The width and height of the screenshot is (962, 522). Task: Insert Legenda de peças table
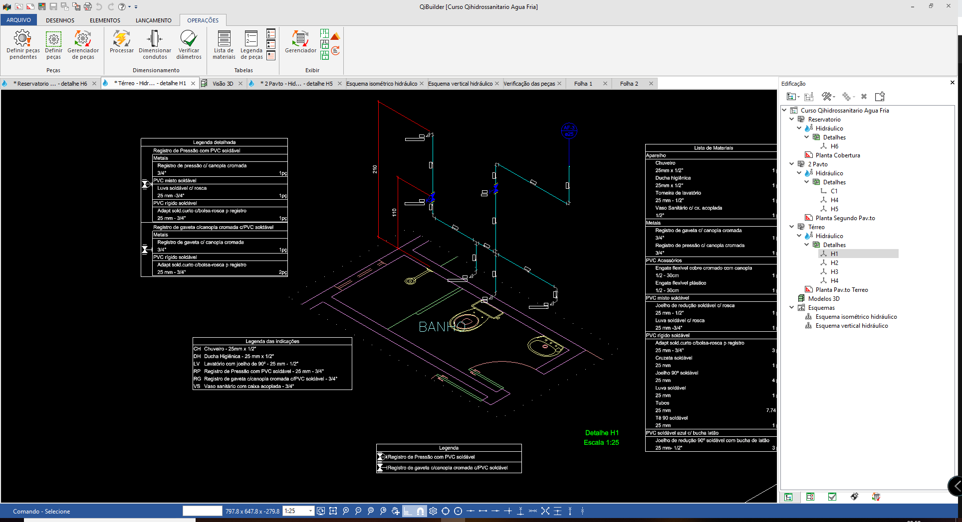coord(251,45)
